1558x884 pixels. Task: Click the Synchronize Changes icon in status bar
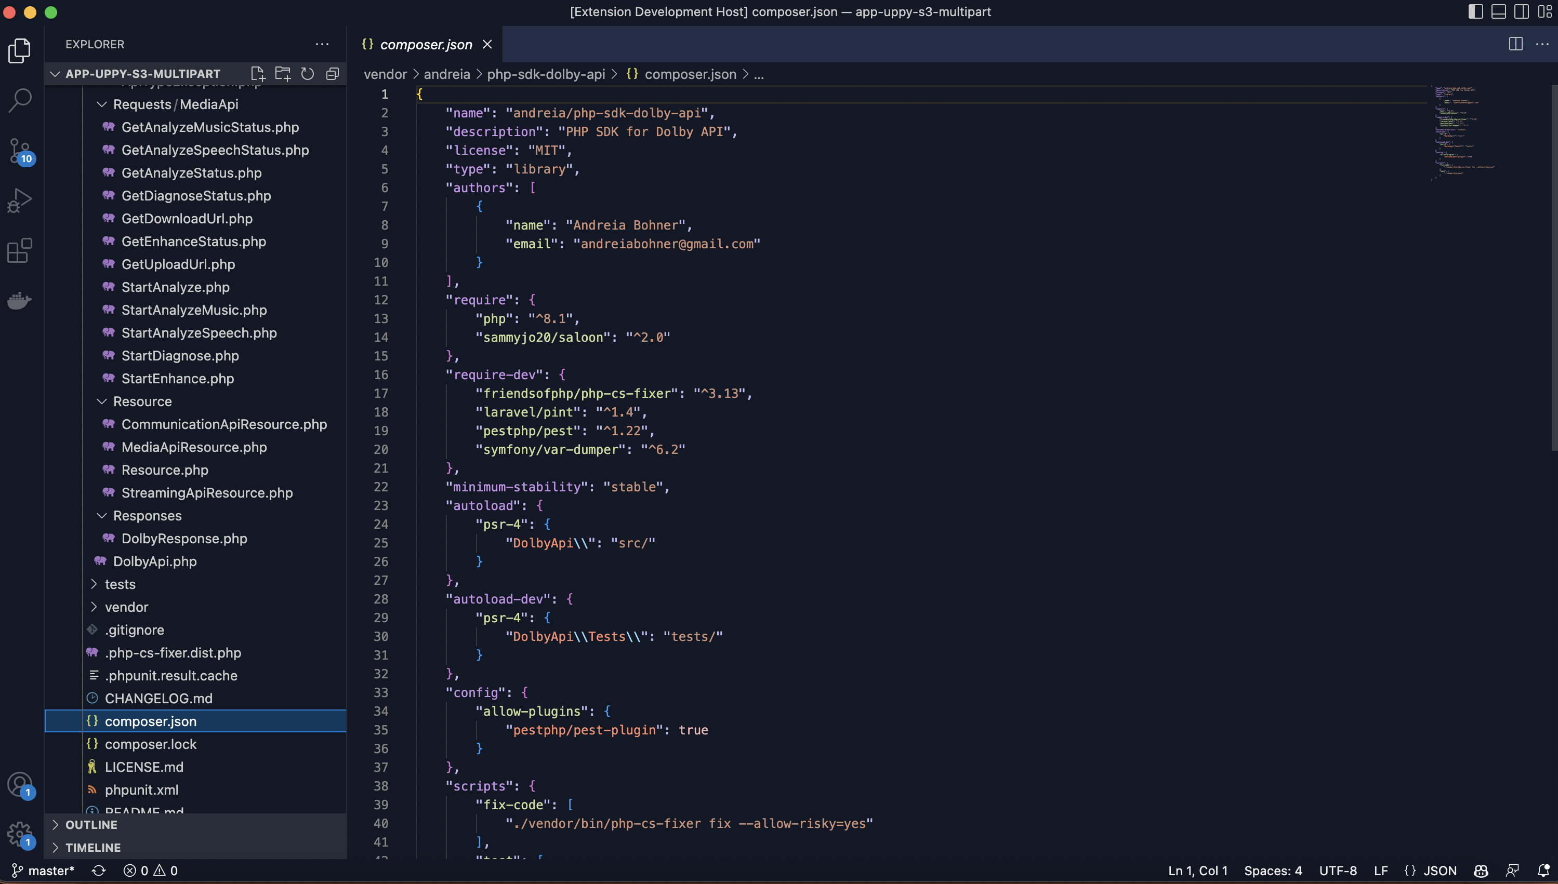[x=98, y=870]
